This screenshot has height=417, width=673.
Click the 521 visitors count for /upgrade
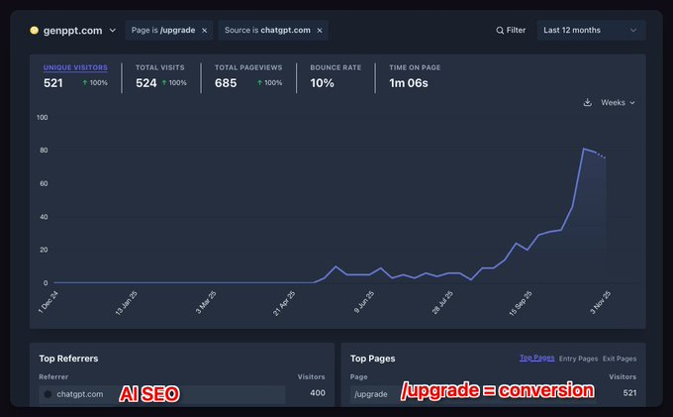pyautogui.click(x=629, y=393)
